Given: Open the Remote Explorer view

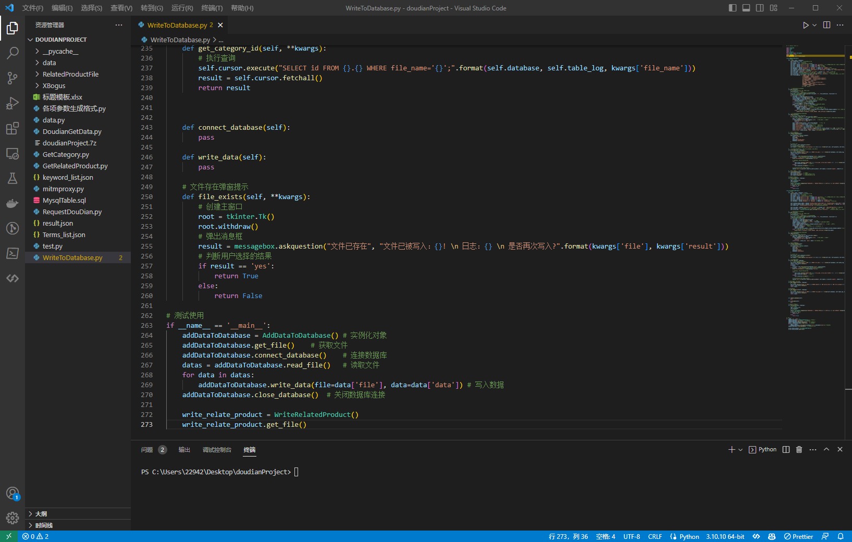Looking at the screenshot, I should (x=13, y=153).
